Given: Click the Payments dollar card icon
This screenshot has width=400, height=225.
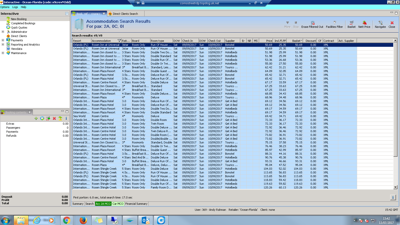Looking at the screenshot, I should (8, 40).
